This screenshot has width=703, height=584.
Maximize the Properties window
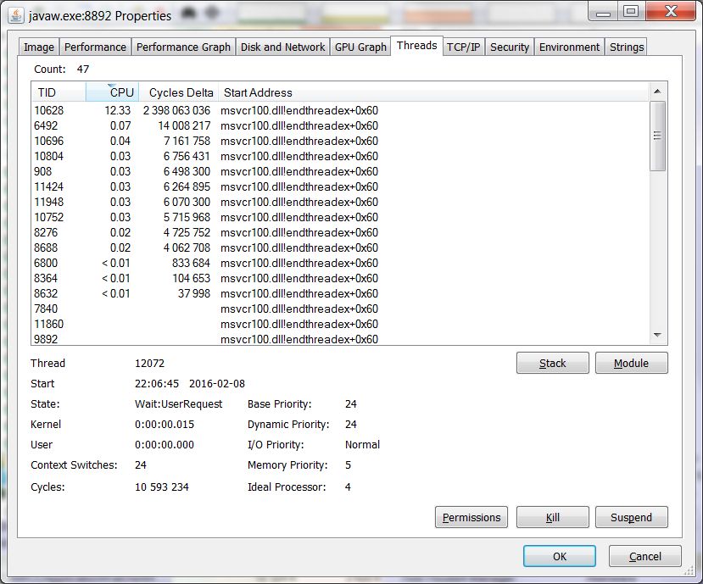click(x=631, y=12)
